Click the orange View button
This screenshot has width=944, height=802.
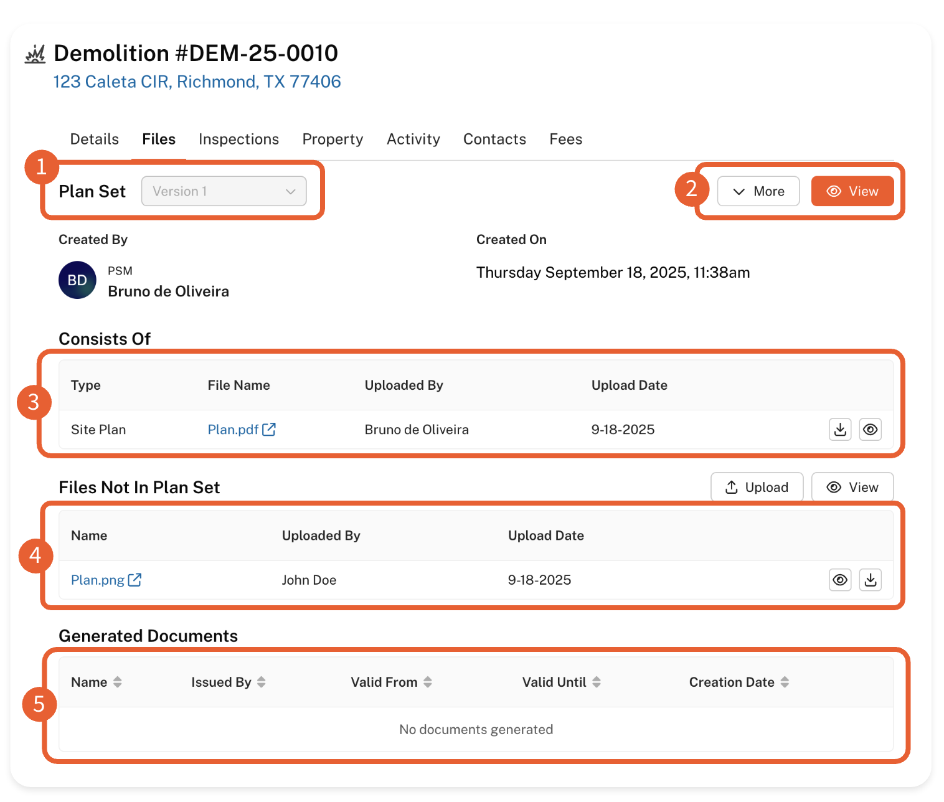pos(852,191)
